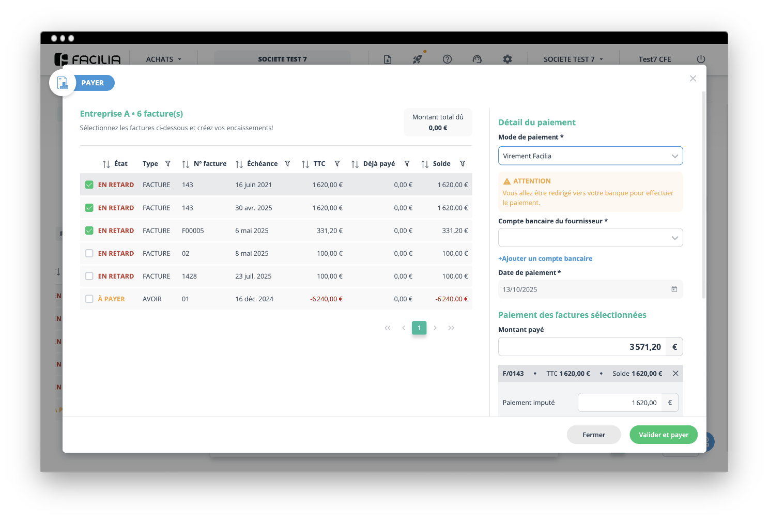Click the Type column filter icon
Screen dimensions: 769x522
pos(168,164)
